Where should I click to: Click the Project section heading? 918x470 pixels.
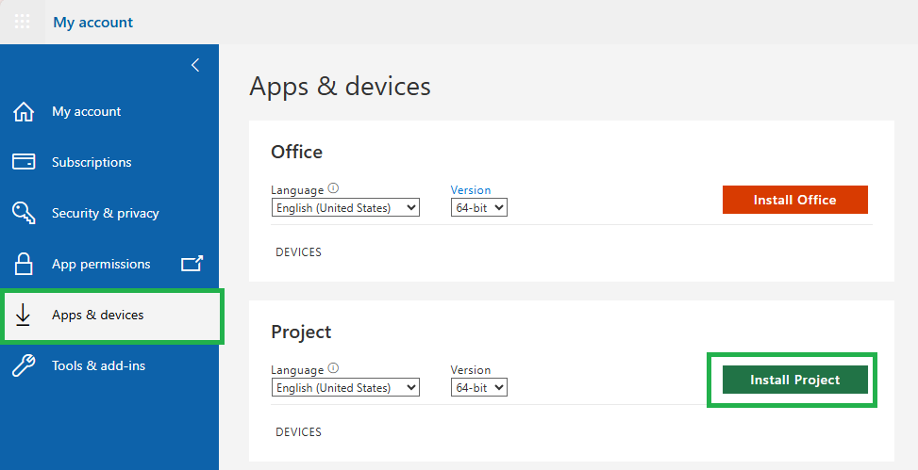(x=301, y=332)
